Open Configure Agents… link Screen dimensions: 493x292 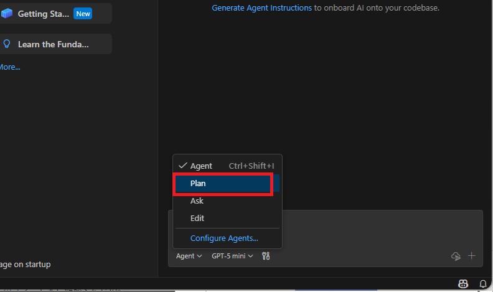224,238
